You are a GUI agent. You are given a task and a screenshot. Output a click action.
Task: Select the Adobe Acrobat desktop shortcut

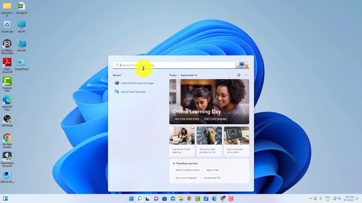pyautogui.click(x=7, y=65)
